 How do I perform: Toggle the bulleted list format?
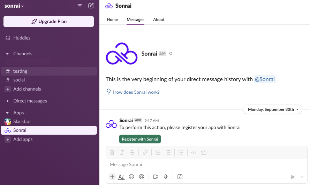(168, 152)
